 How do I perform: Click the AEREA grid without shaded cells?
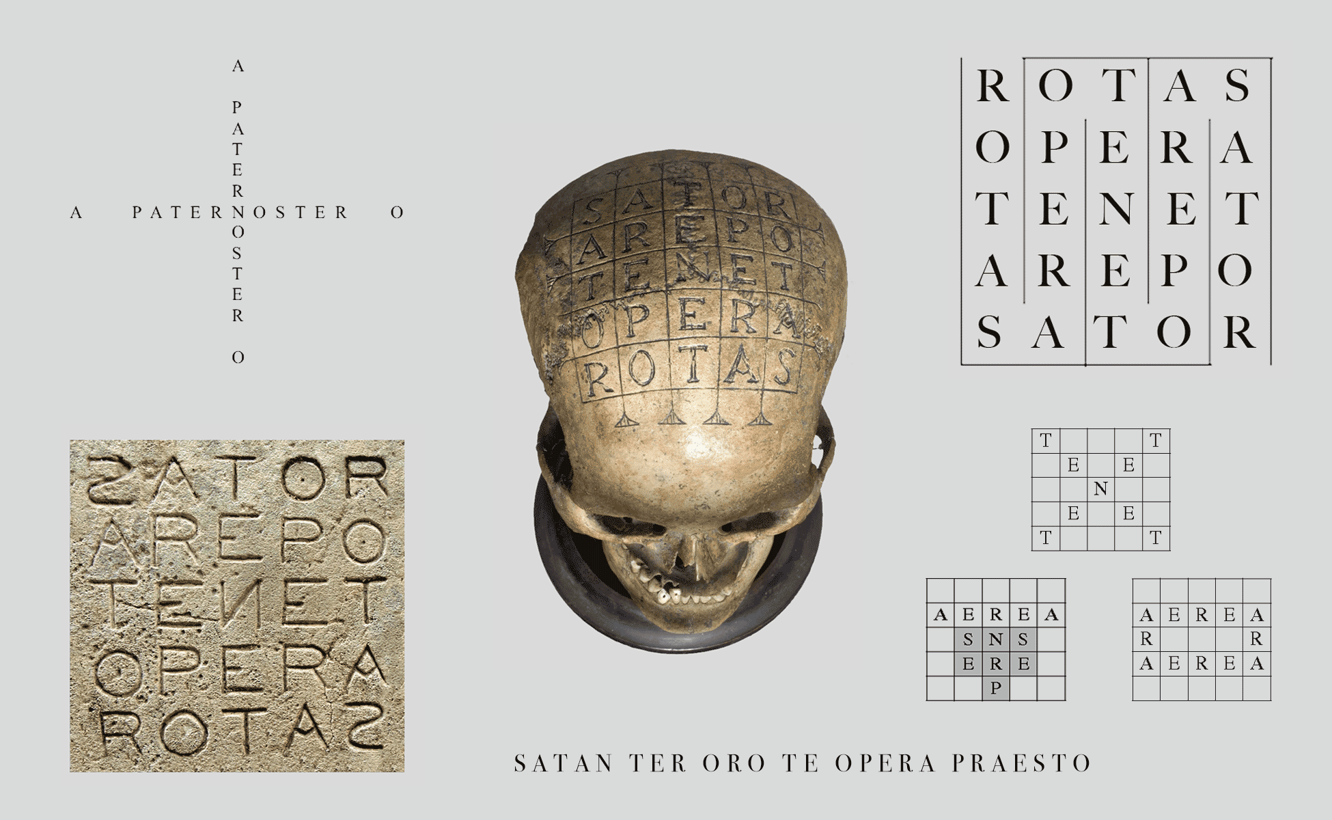1202,640
